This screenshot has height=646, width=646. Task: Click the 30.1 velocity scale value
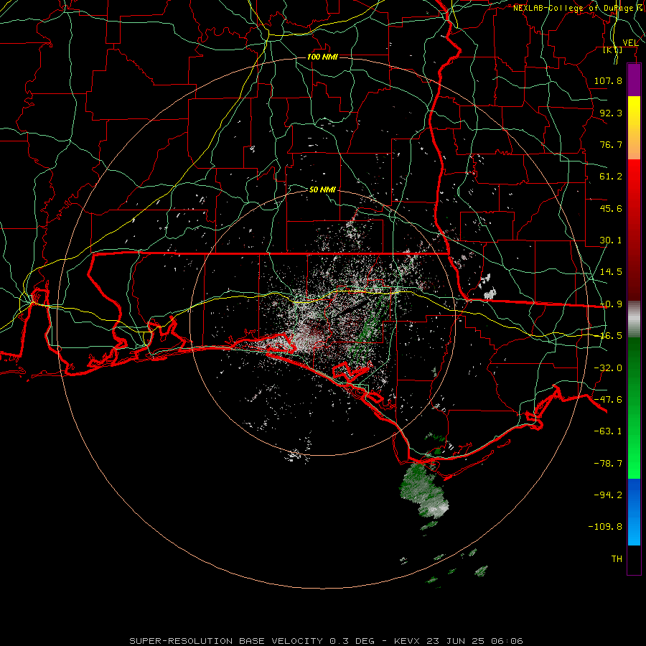(x=611, y=240)
